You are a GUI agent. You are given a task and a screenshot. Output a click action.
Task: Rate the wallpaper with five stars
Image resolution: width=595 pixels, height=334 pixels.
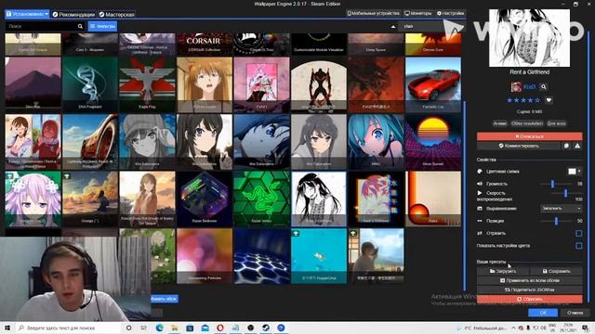pyautogui.click(x=537, y=100)
